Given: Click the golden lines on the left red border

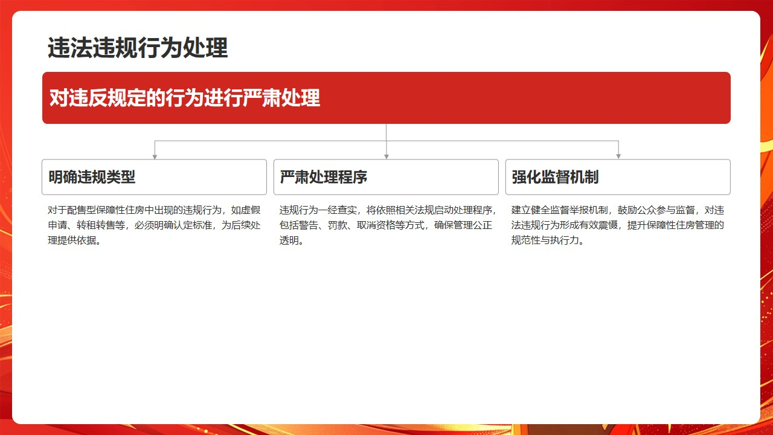Looking at the screenshot, I should tap(5, 302).
